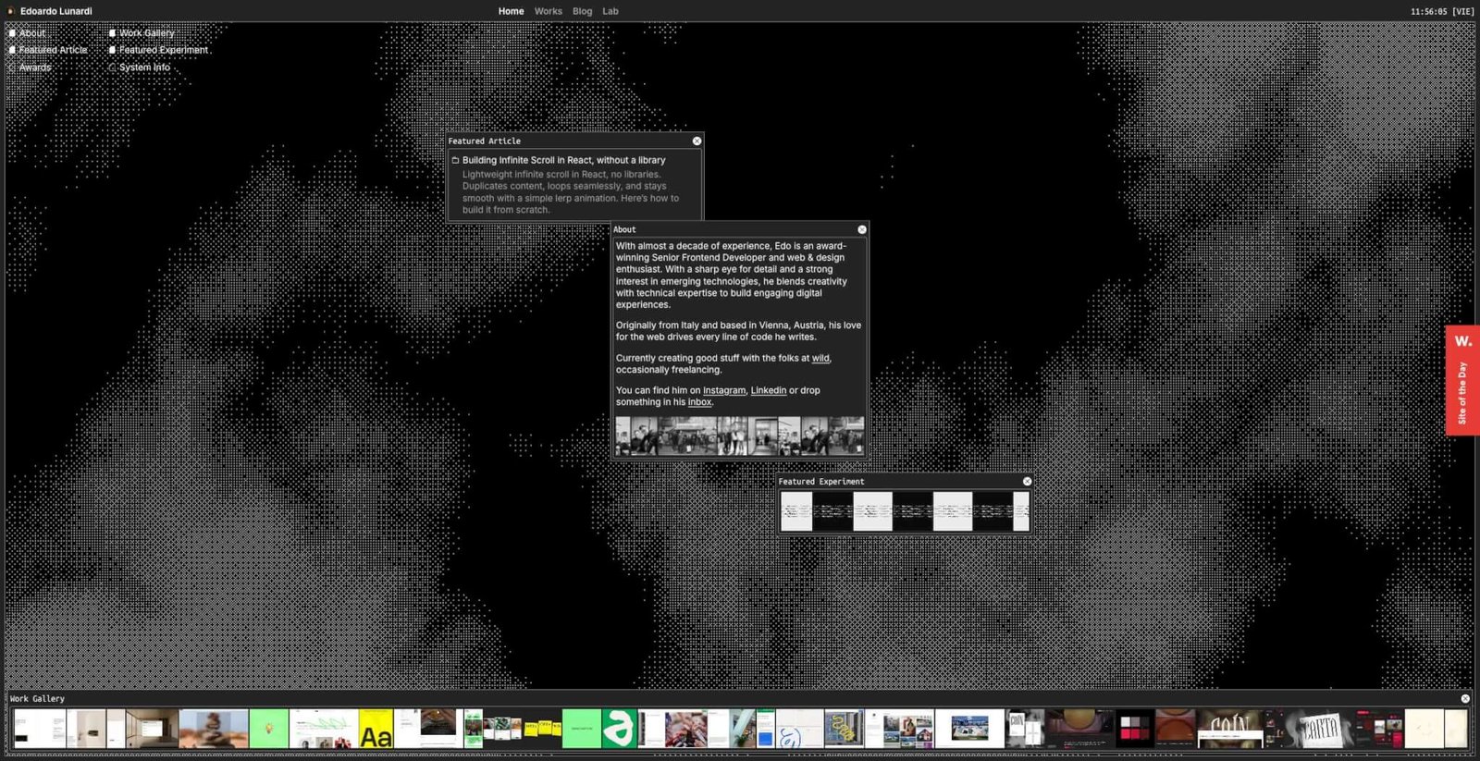The height and width of the screenshot is (761, 1480).
Task: Close the Featured Experiment window
Action: [x=1027, y=482]
